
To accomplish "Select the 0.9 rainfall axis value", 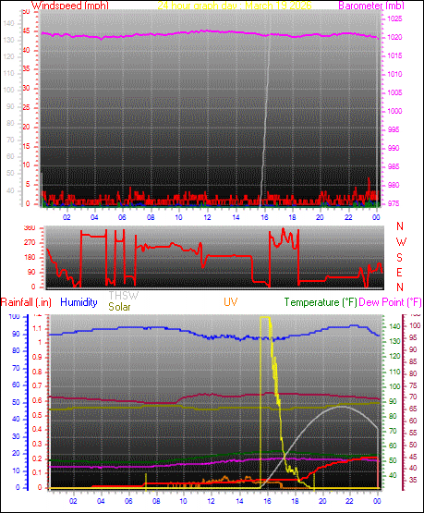I will pyautogui.click(x=37, y=358).
